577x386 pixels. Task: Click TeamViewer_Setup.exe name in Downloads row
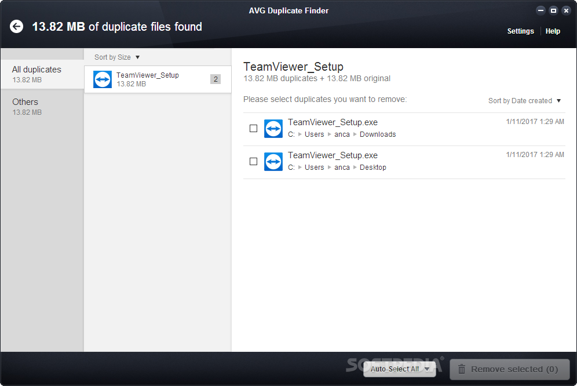pos(333,122)
